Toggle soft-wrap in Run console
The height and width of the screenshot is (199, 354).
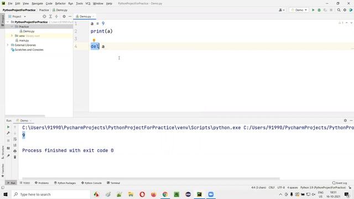point(15,139)
